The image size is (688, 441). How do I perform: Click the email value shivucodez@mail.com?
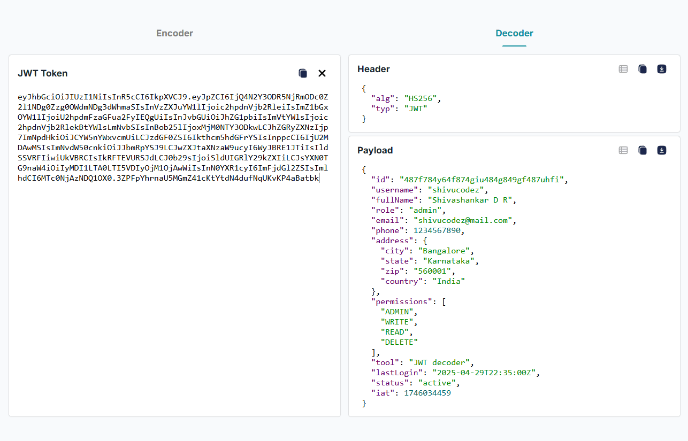coord(462,220)
